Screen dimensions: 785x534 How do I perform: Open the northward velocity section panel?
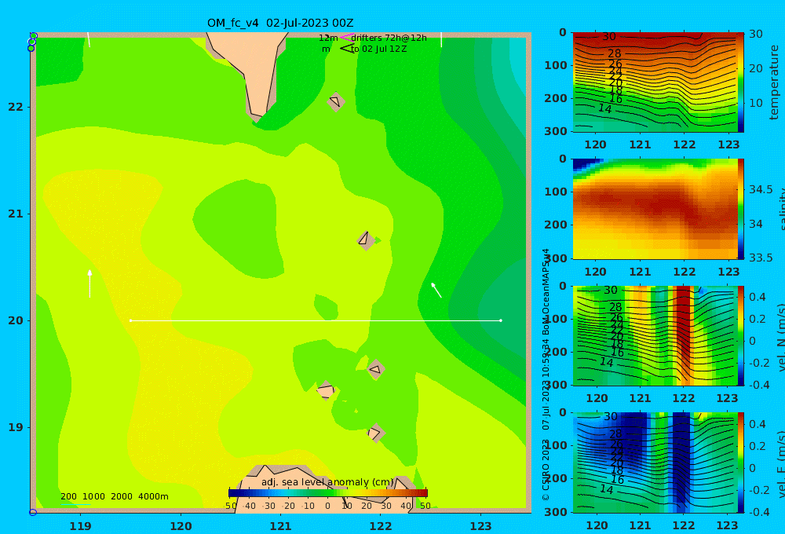655,335
